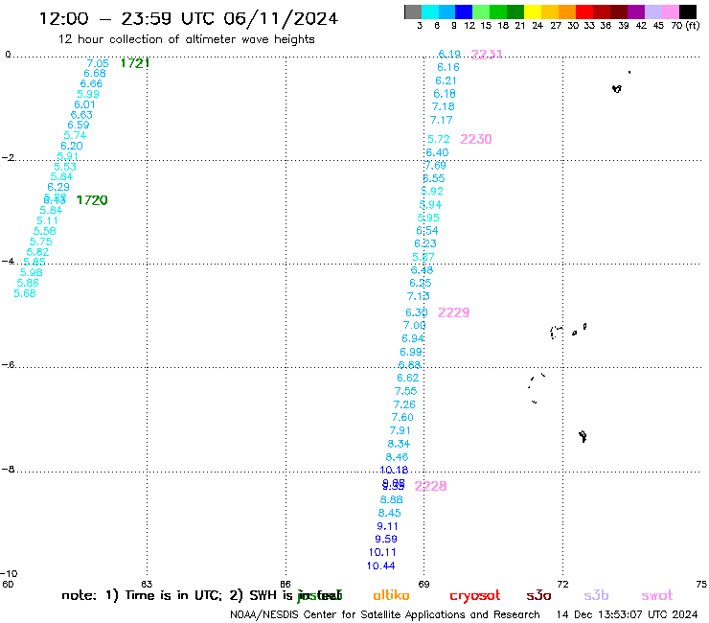Click wave height value 7.05 on left track
Viewport: 709px width, 623px height.
point(98,63)
